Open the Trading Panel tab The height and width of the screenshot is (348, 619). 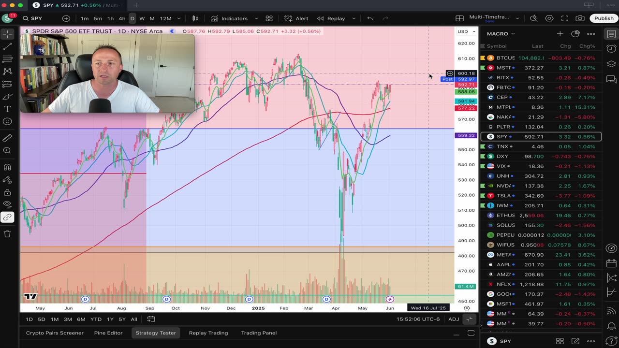coord(259,333)
